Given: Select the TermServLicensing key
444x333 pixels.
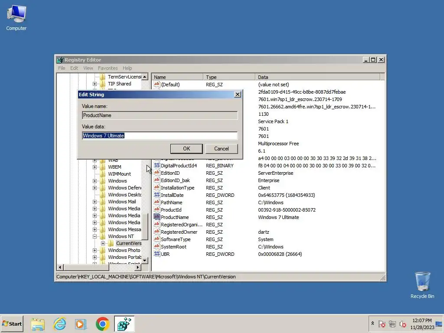Looking at the screenshot, I should 124,77.
